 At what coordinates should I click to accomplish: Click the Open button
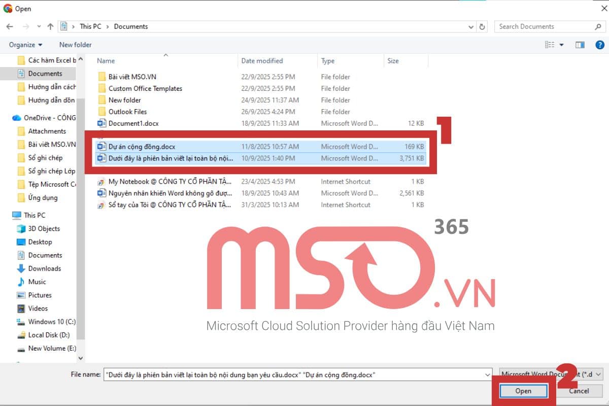tap(523, 391)
